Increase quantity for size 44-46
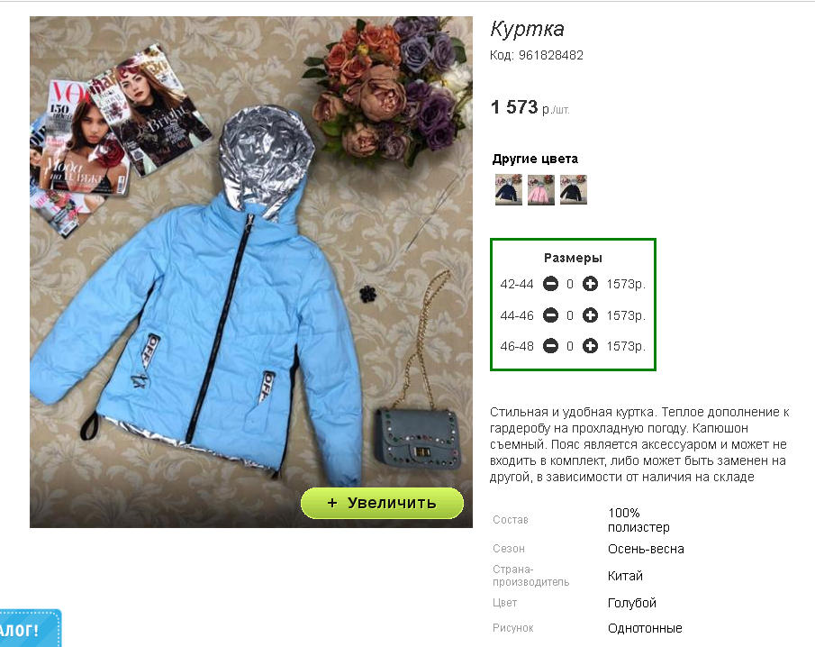The image size is (815, 647). 590,315
